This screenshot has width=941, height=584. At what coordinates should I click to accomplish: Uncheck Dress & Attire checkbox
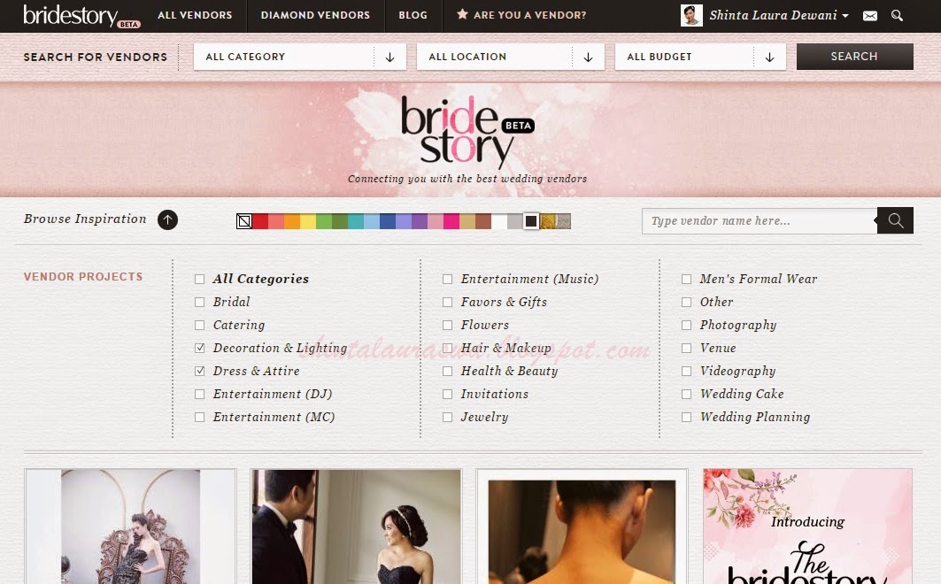tap(200, 371)
